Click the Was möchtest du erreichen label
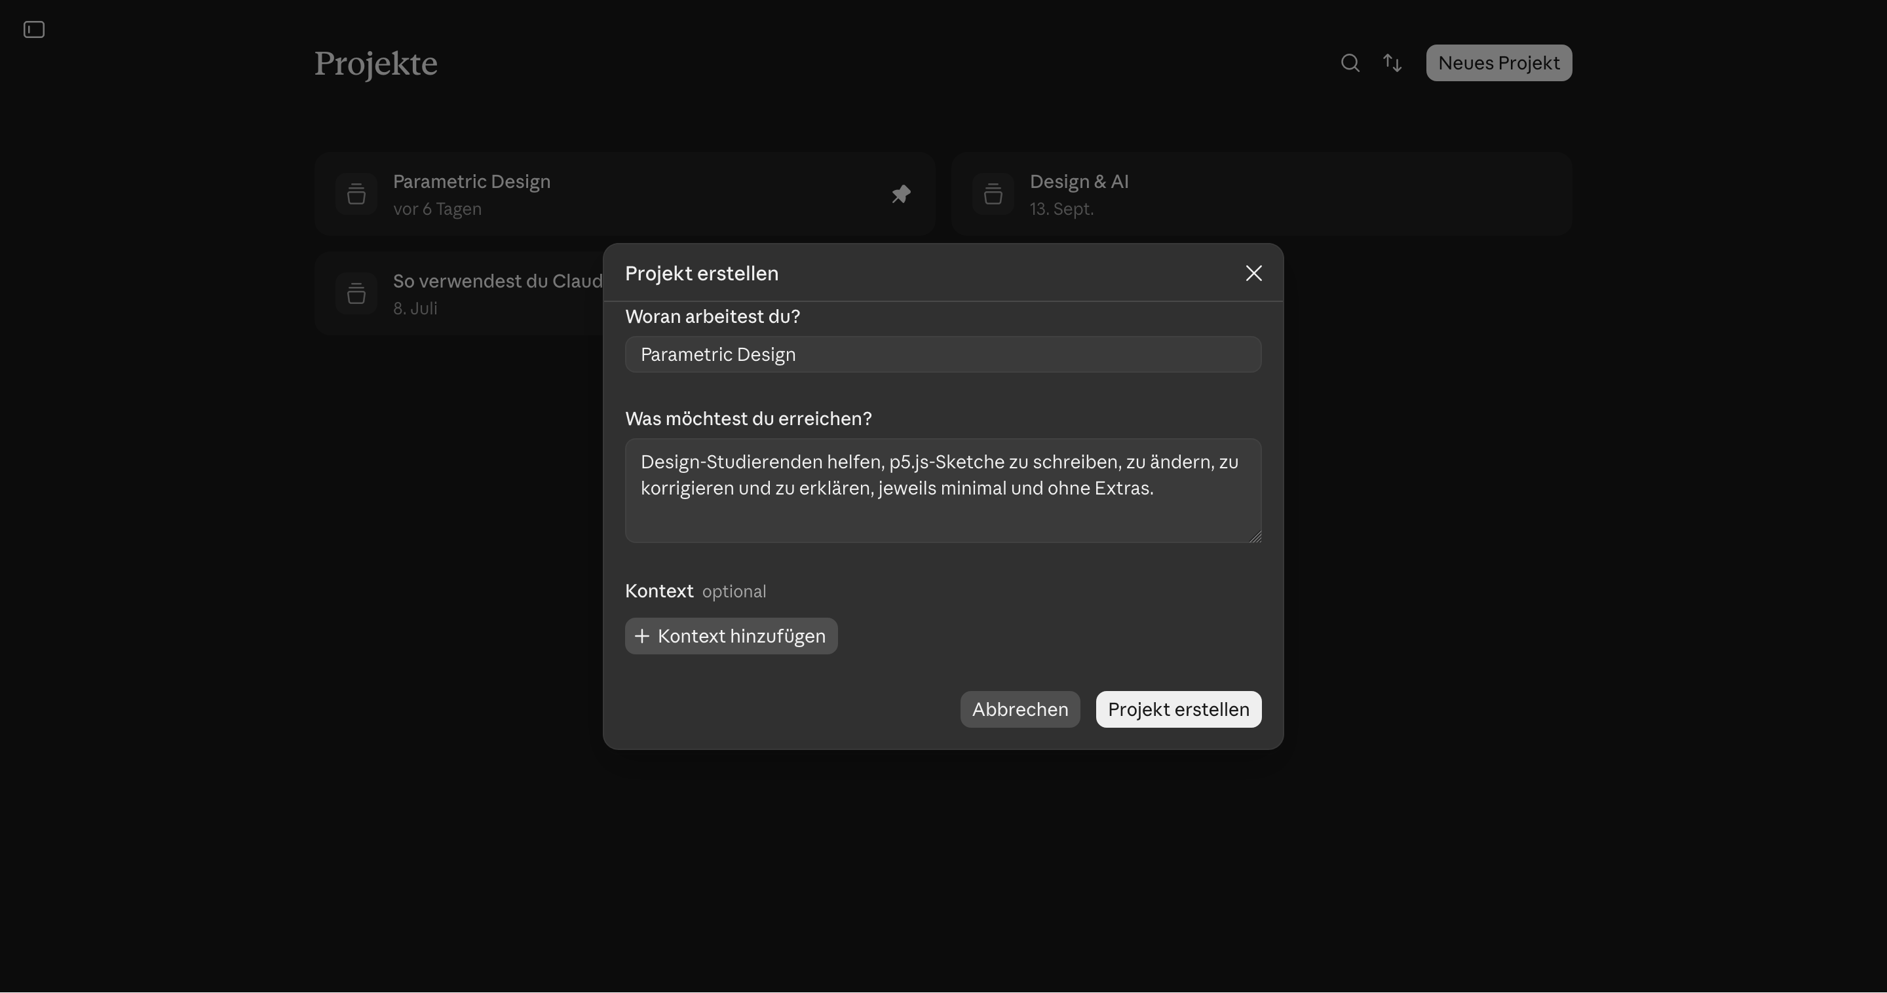Viewport: 1887px width, 993px height. pyautogui.click(x=748, y=419)
